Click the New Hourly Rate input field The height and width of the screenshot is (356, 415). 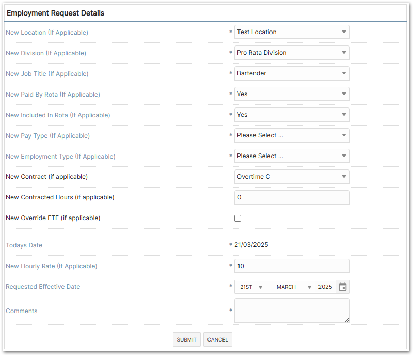coord(292,266)
